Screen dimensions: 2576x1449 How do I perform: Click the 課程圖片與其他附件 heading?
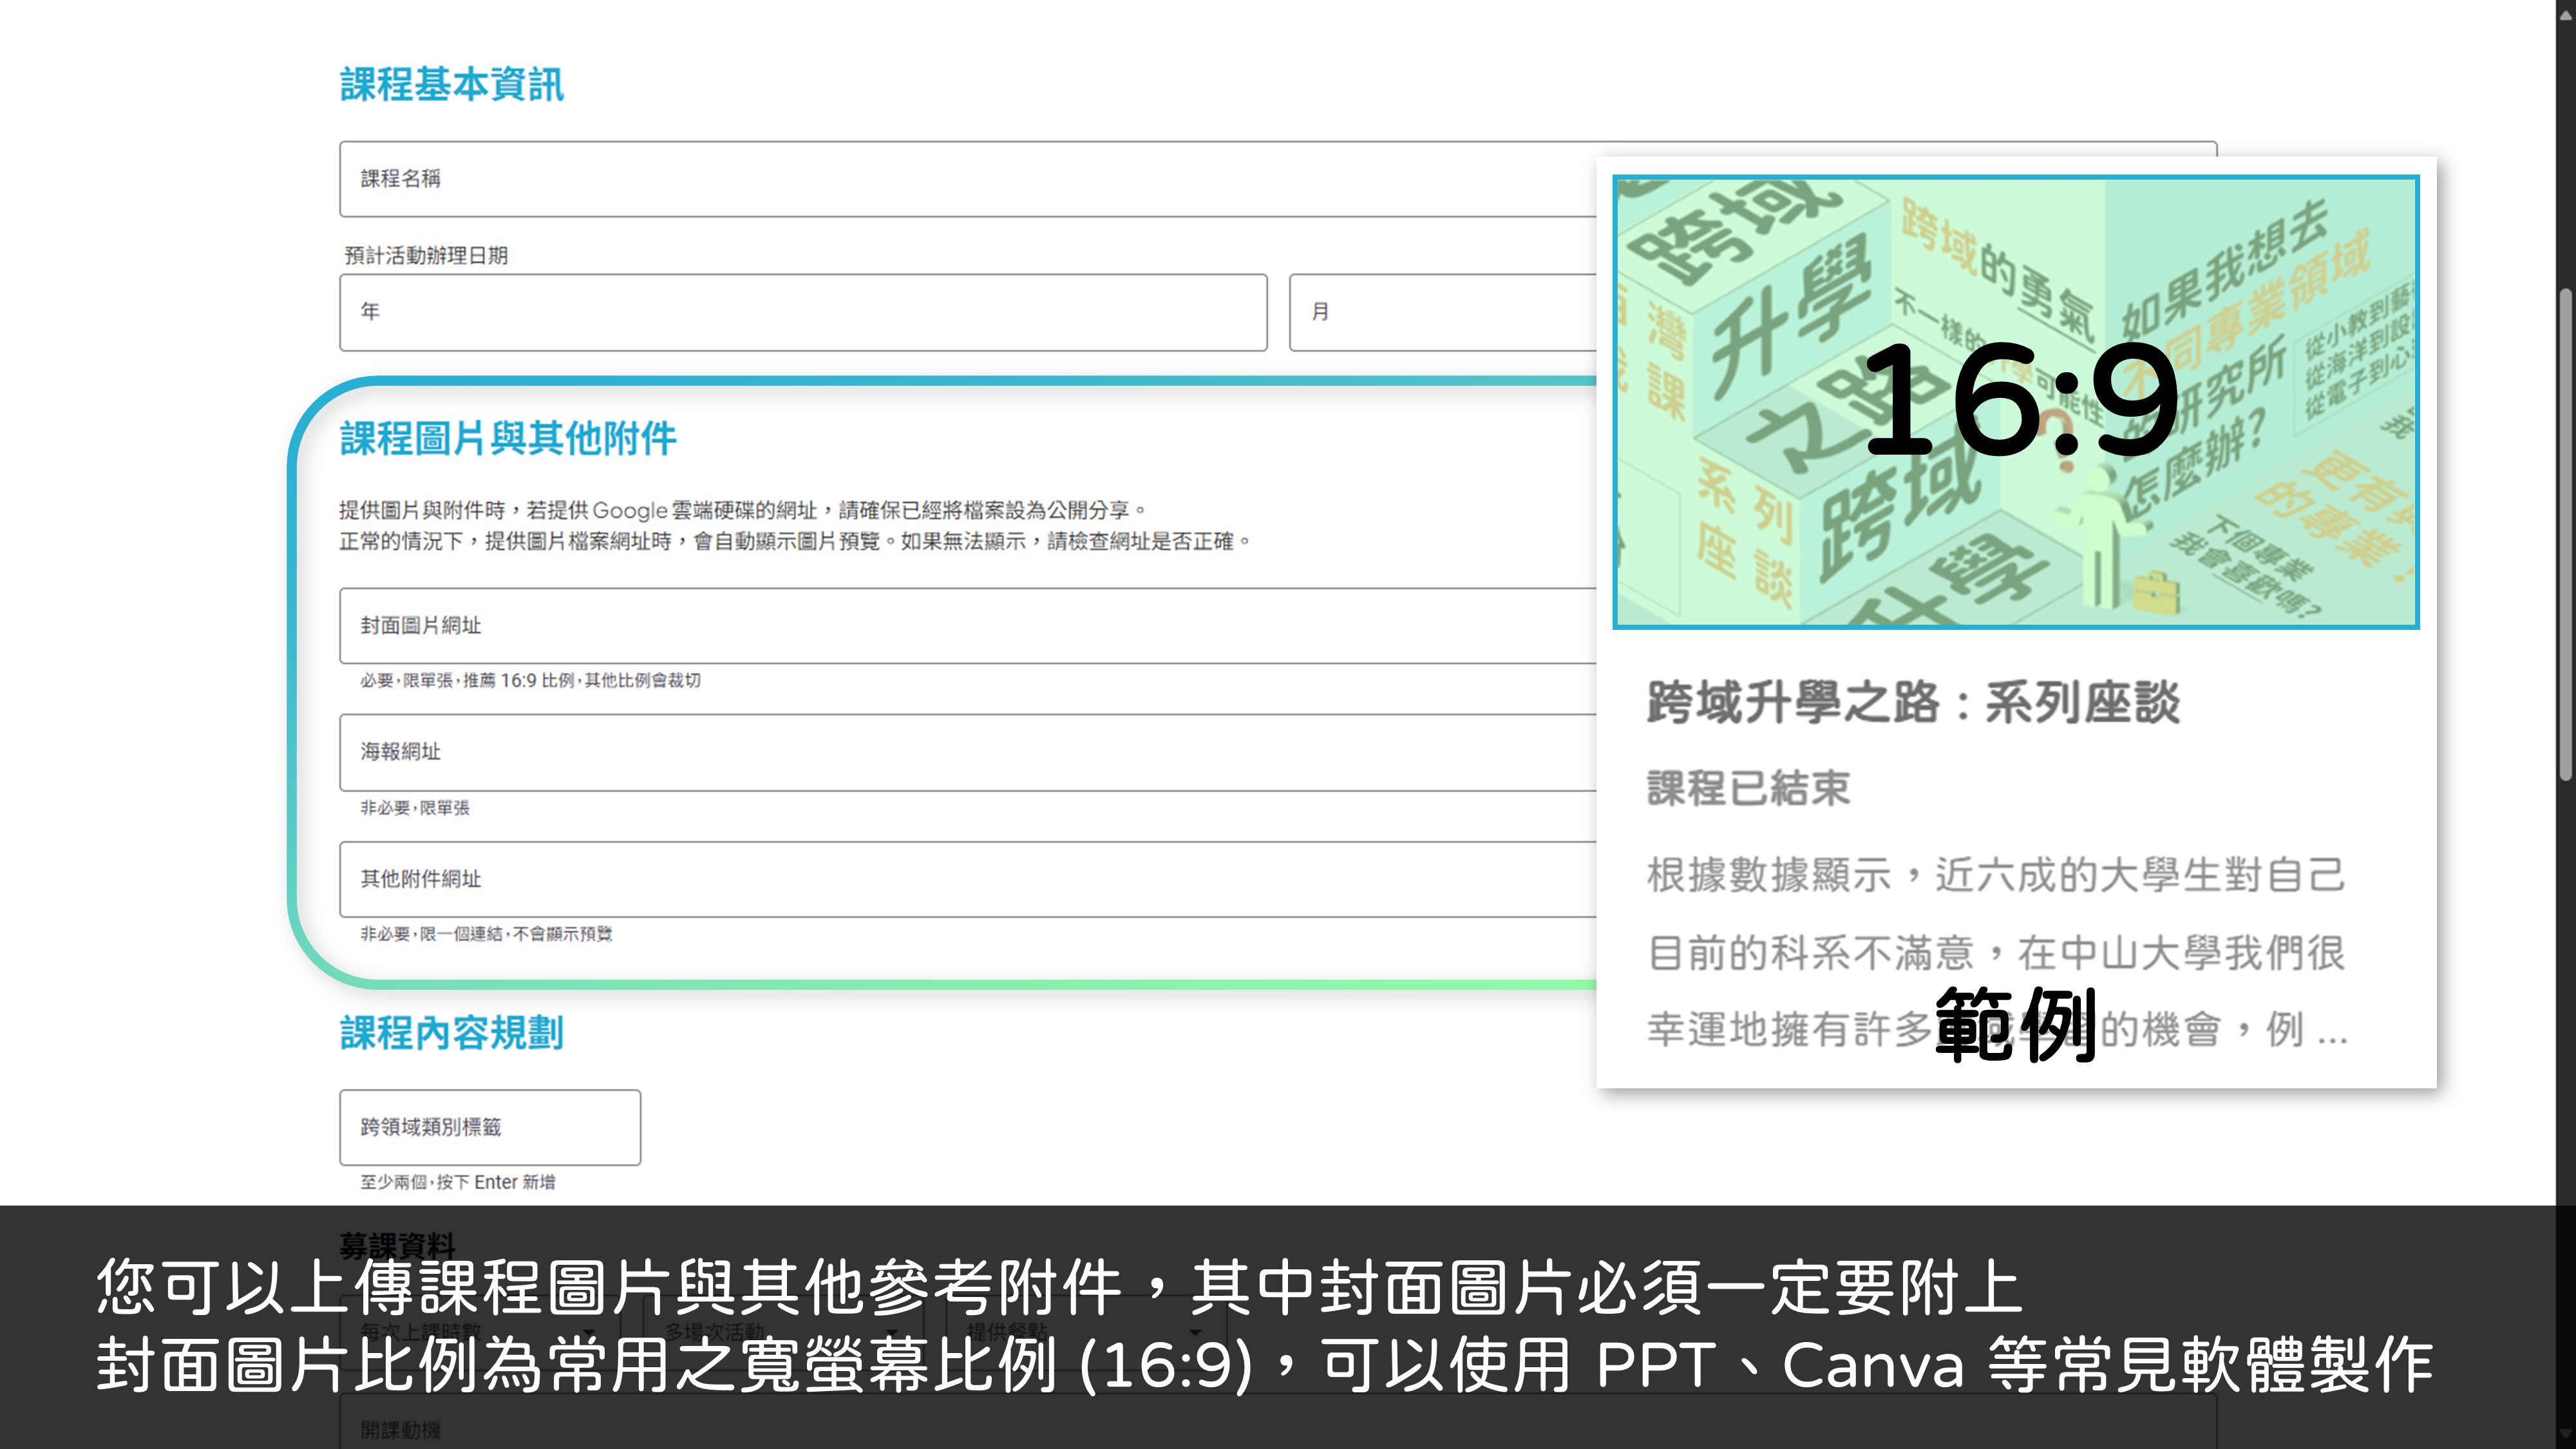pyautogui.click(x=508, y=438)
